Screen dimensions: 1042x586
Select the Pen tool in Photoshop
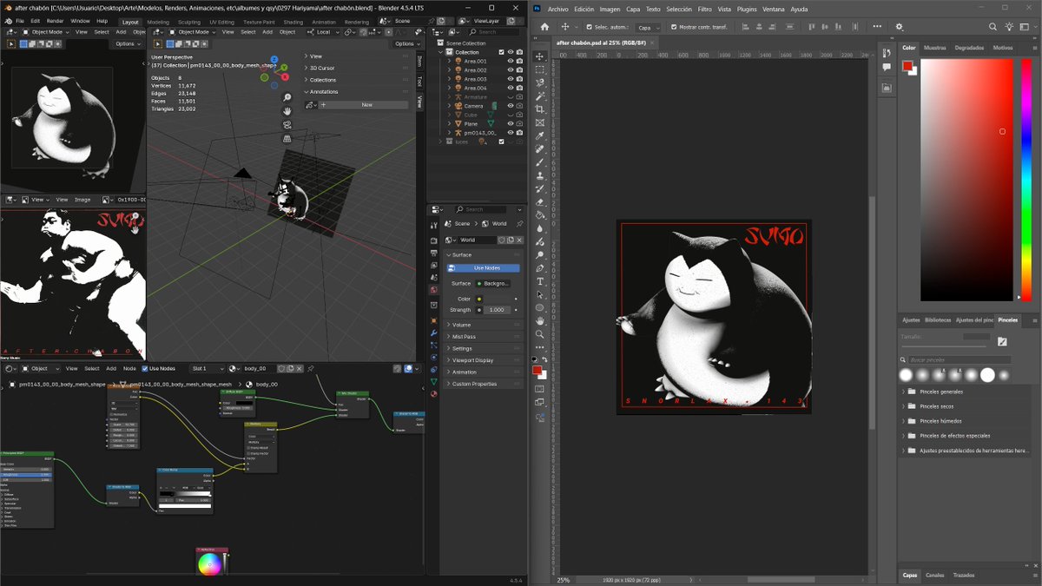tap(540, 268)
